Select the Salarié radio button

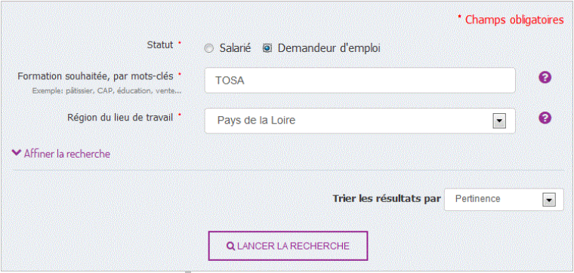coord(208,48)
